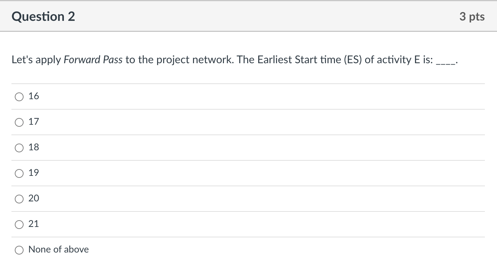Select the radio button for 18
497x273 pixels.
click(x=19, y=148)
